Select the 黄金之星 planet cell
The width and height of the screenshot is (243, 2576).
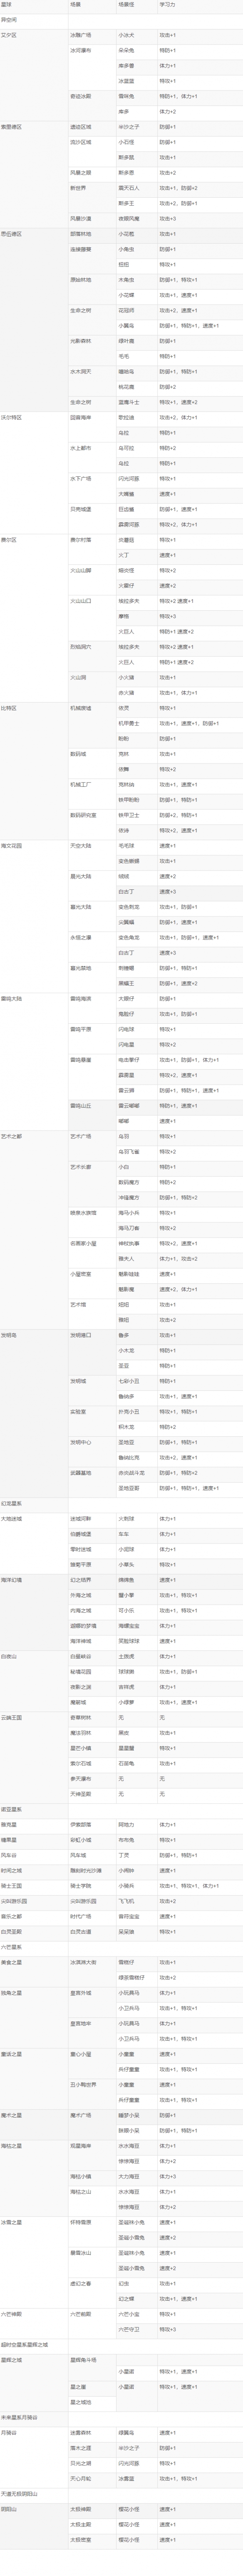(x=34, y=1971)
